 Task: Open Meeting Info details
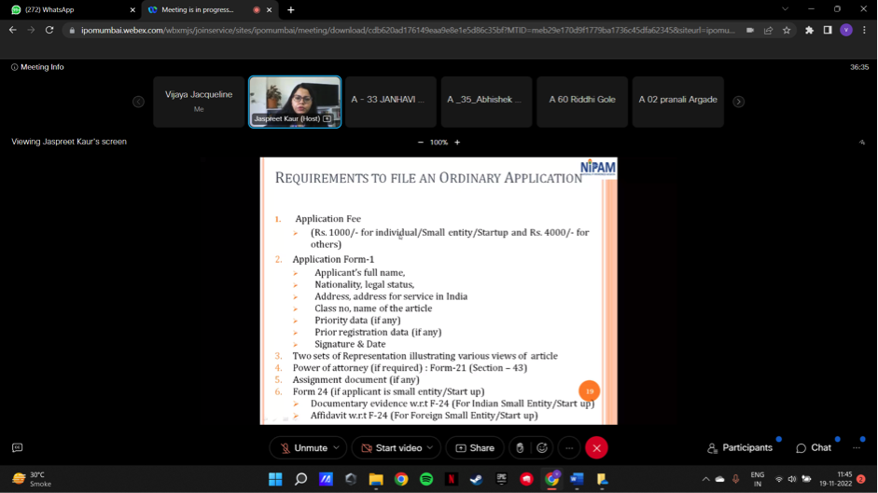(x=37, y=67)
